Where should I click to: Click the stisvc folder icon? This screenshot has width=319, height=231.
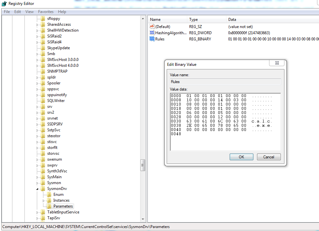(43, 142)
